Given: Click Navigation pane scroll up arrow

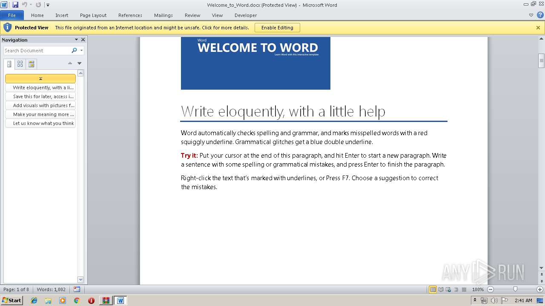Looking at the screenshot, I should point(80,73).
